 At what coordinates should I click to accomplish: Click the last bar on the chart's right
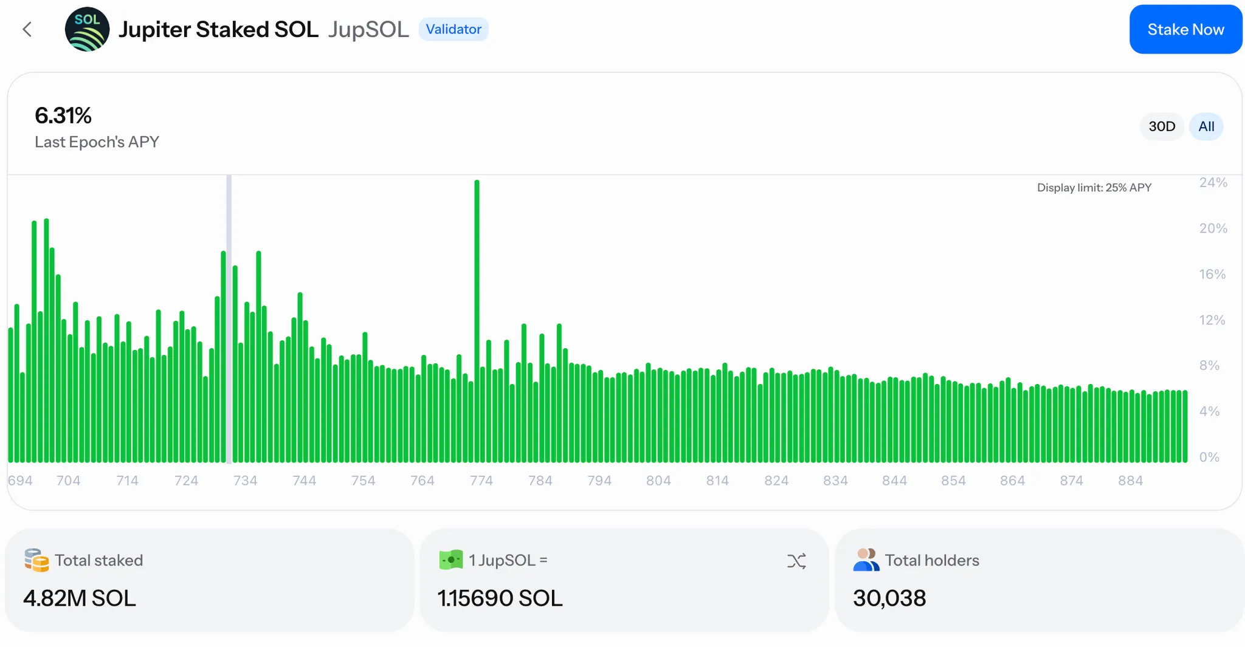click(x=1185, y=426)
